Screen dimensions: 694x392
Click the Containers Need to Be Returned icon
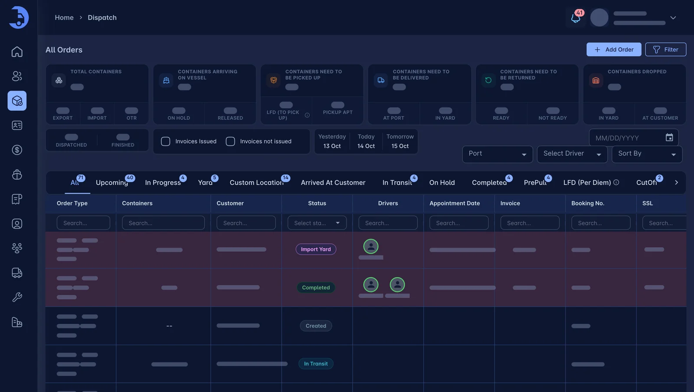pos(488,80)
